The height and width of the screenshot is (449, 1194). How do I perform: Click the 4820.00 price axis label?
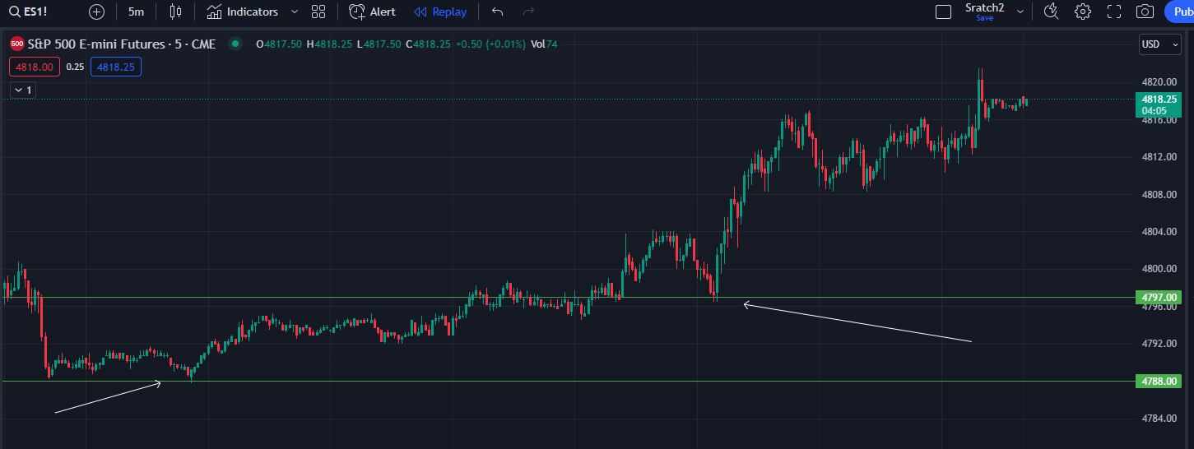[1159, 81]
